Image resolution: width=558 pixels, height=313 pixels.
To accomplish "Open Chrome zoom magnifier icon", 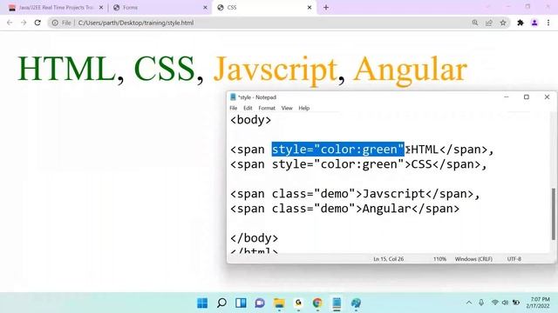I will point(475,23).
